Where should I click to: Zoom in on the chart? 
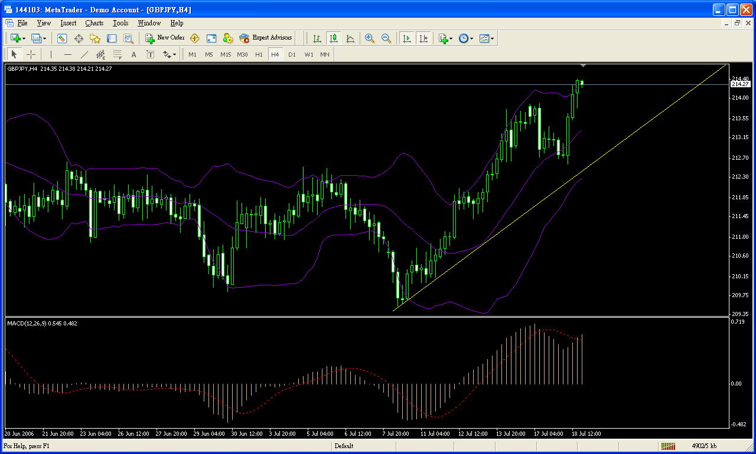[x=370, y=38]
